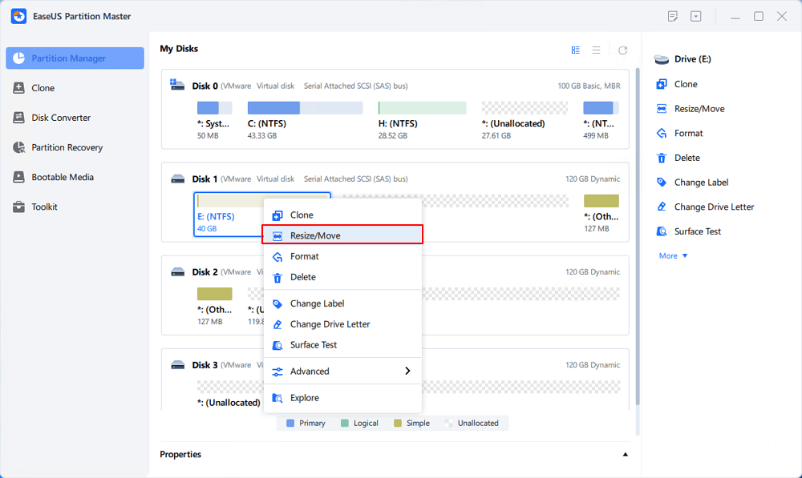The image size is (802, 478).
Task: Expand the More actions dropdown
Action: (673, 256)
